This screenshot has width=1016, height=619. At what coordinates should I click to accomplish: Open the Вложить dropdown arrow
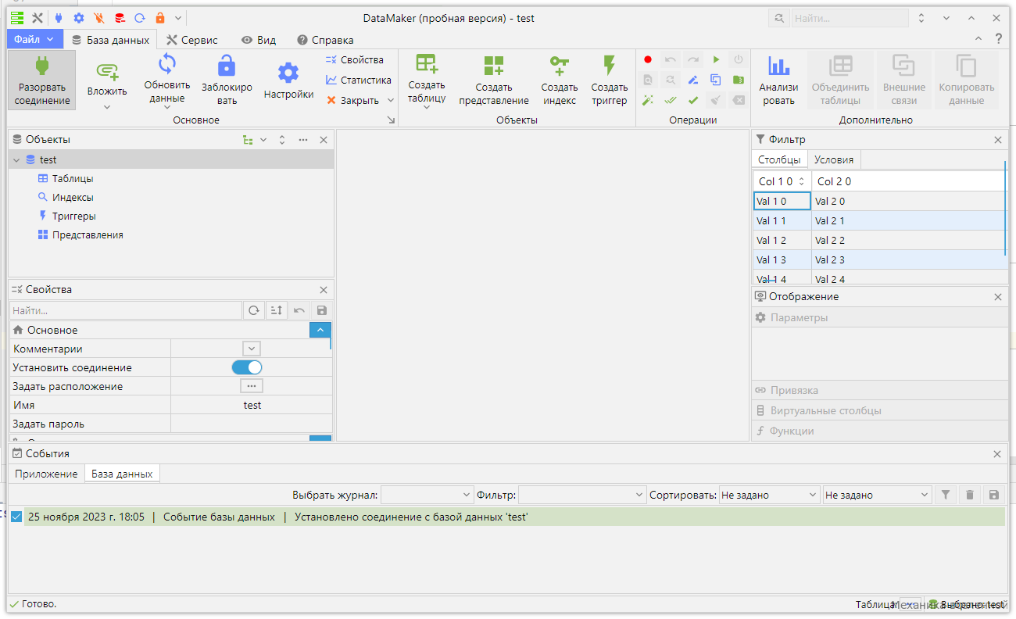[x=107, y=107]
